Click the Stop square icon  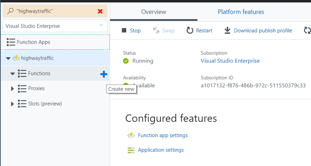coord(124,30)
